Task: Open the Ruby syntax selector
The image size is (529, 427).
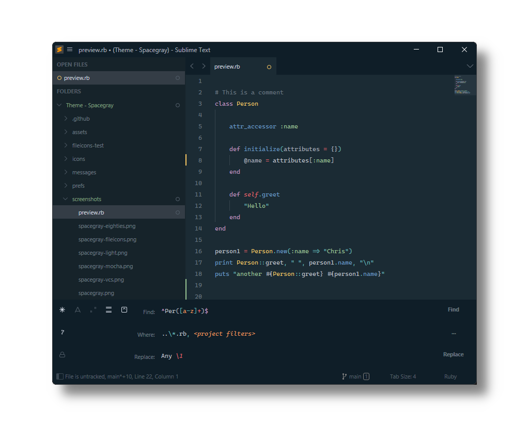Action: coord(450,376)
